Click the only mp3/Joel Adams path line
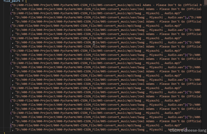This screenshot has height=134, width=207. (x=106, y=5)
